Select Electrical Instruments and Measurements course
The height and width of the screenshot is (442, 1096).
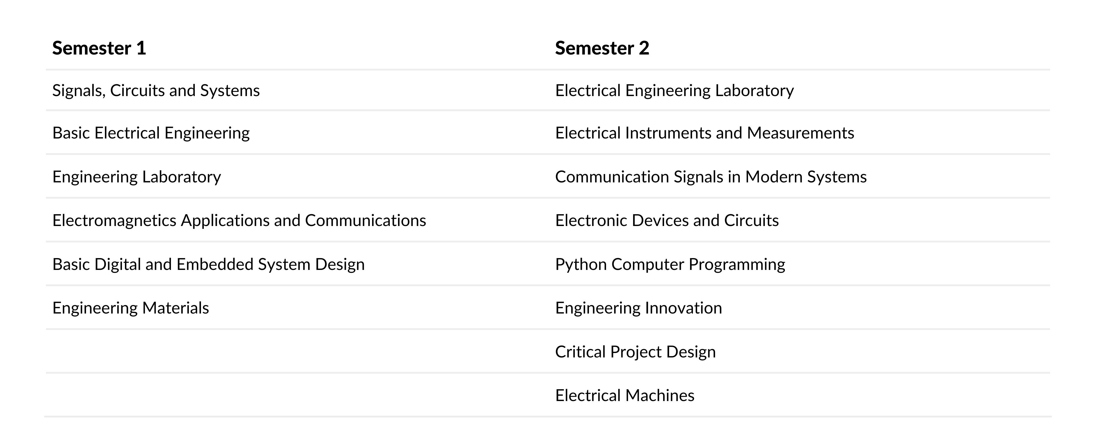(704, 133)
